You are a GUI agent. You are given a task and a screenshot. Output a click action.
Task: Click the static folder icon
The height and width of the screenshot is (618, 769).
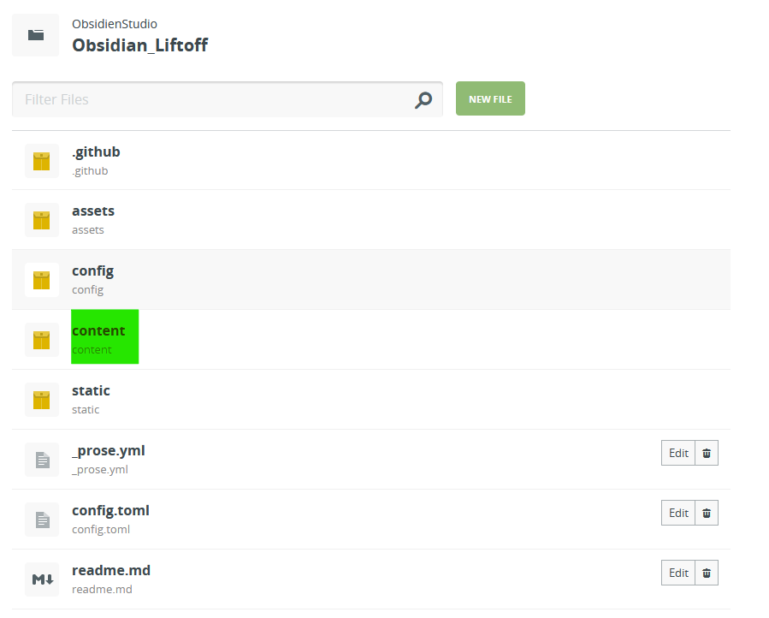coord(41,400)
